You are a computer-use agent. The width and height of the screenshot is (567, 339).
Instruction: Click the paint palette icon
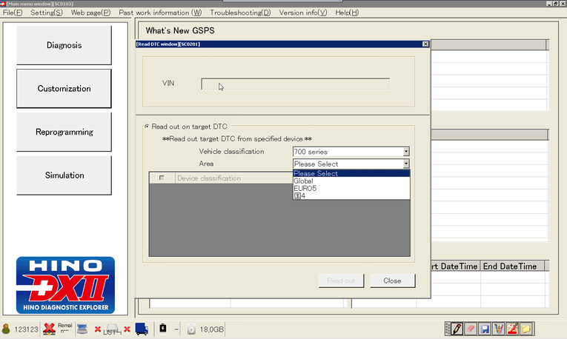(x=512, y=329)
